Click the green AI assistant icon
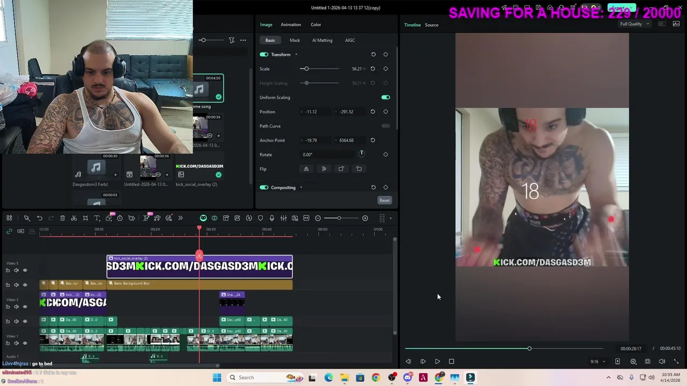Viewport: 687px width, 386px height. click(203, 218)
